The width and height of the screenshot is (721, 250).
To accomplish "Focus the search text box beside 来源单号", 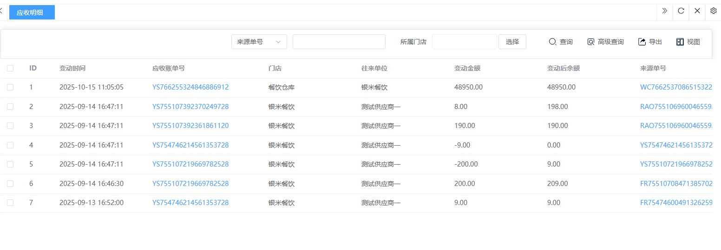I will (339, 42).
